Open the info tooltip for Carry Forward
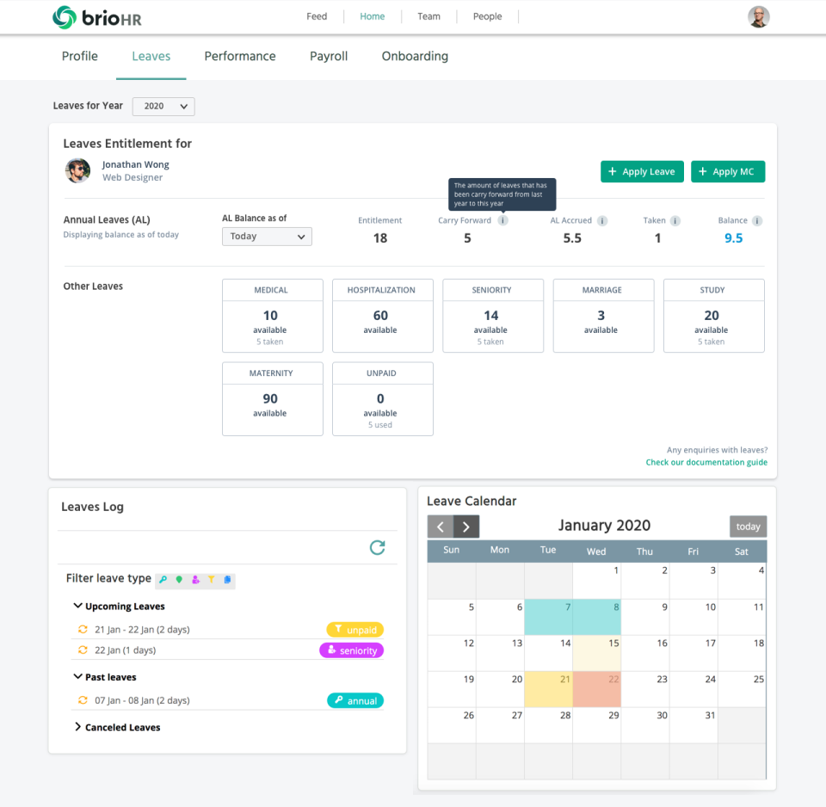Screen dimensions: 826x807 pos(504,220)
